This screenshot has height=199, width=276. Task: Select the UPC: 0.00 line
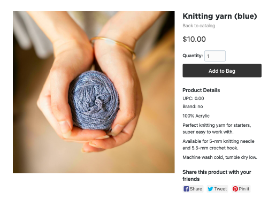coord(193,98)
